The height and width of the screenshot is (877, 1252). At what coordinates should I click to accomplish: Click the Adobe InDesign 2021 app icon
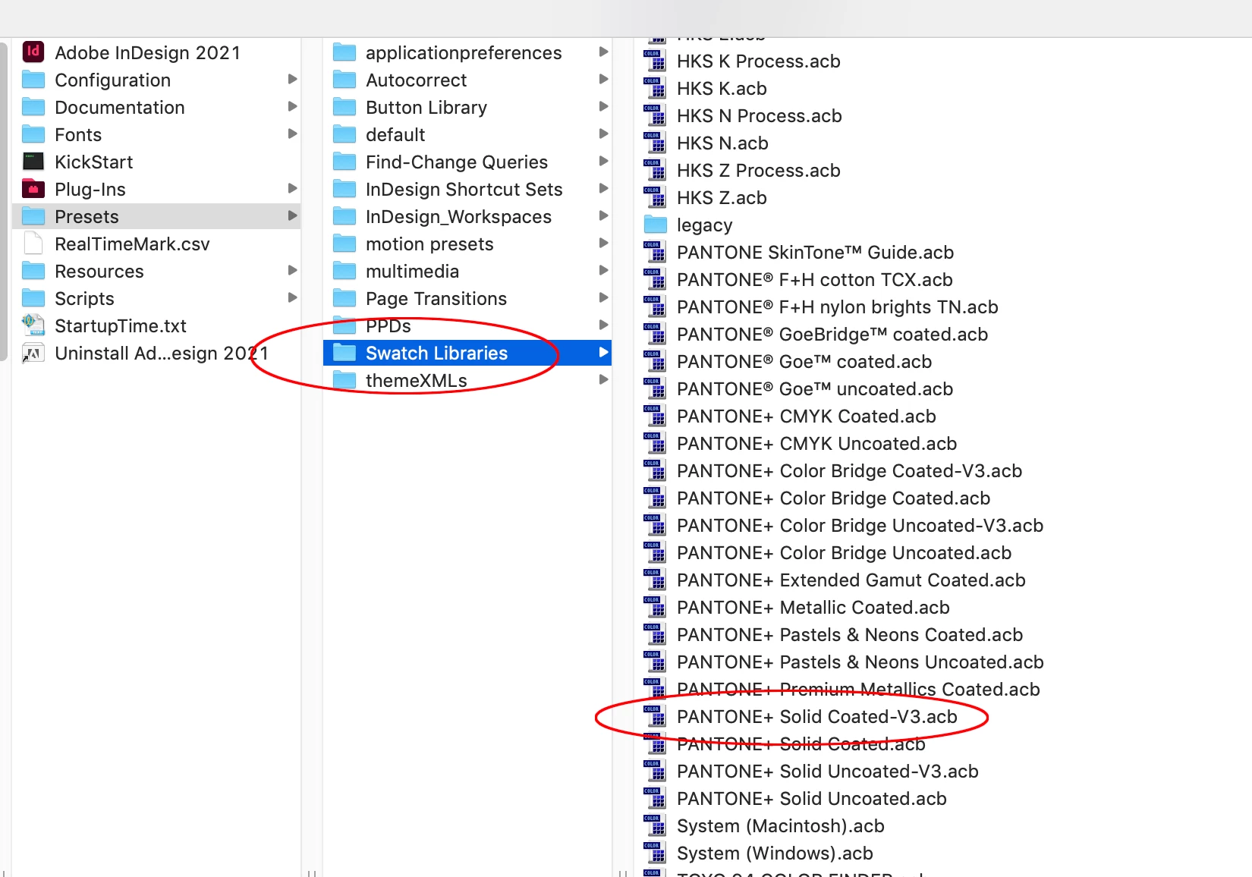click(33, 52)
